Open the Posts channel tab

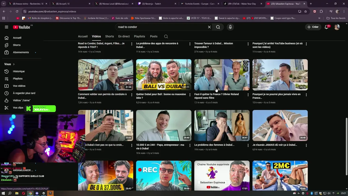pyautogui.click(x=154, y=36)
